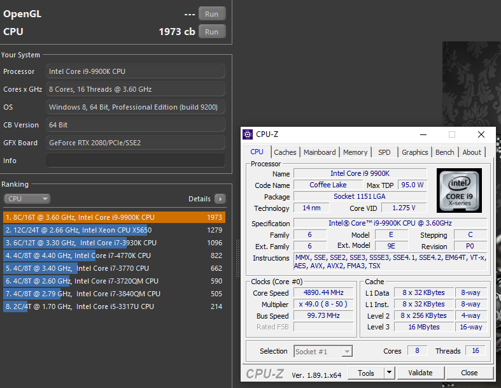Click the Cores x GHz field
Viewport: 501px width, 388px height.
[x=136, y=89]
